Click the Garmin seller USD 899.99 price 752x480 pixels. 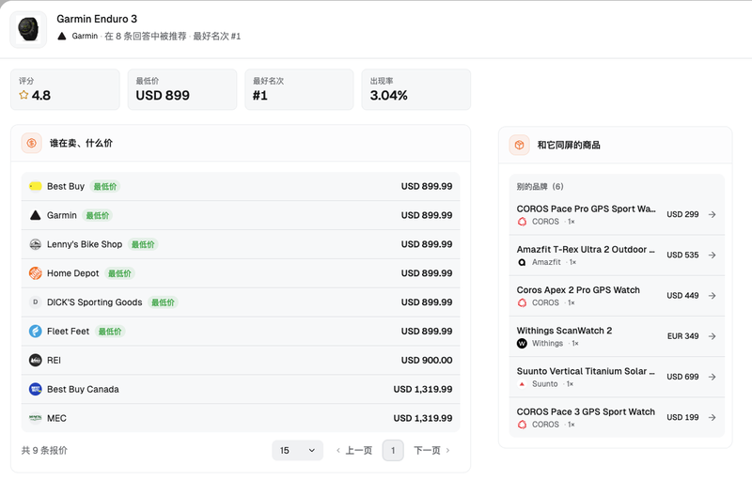tap(427, 215)
